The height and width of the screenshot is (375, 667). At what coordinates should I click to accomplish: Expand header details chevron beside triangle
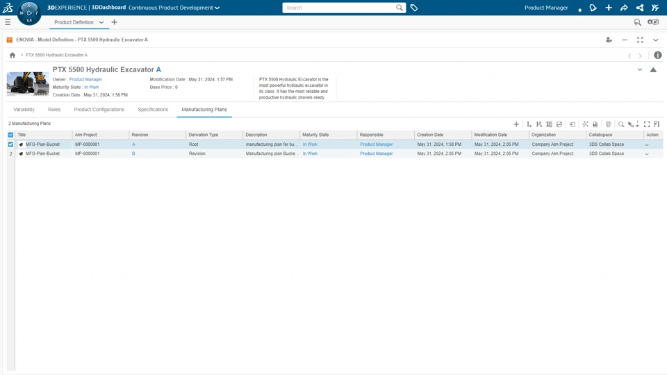point(639,69)
